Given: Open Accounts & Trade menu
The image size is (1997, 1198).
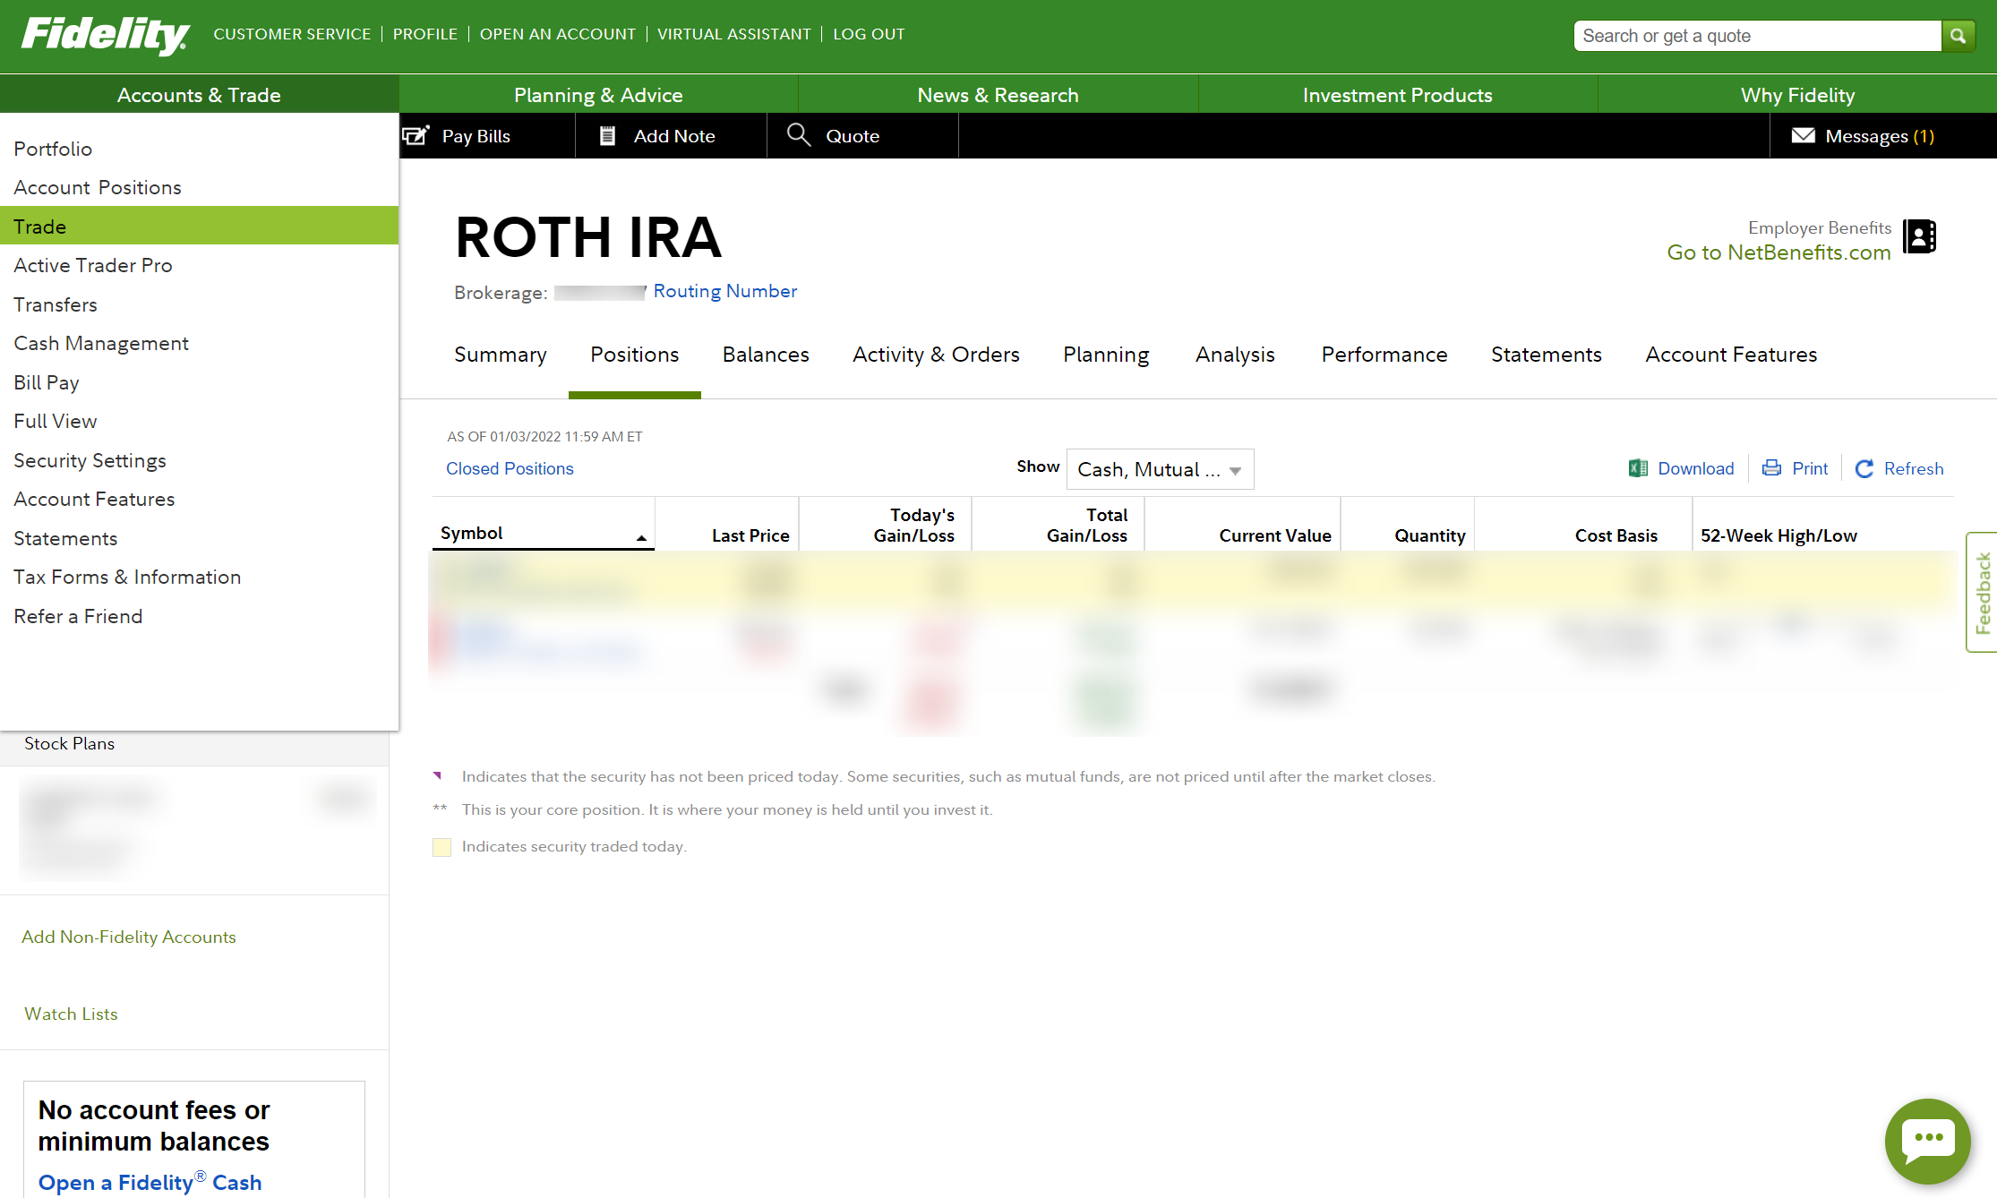Looking at the screenshot, I should coord(199,95).
